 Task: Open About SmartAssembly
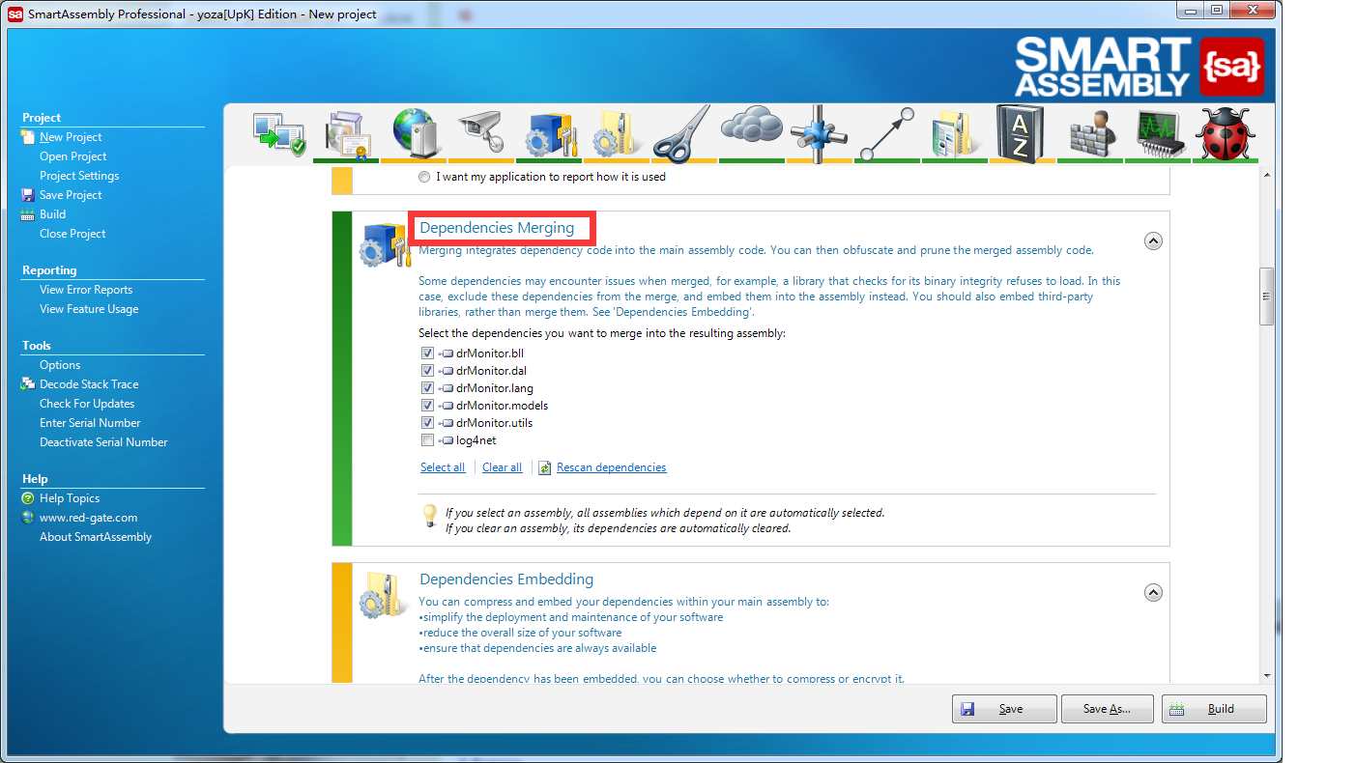coord(96,537)
